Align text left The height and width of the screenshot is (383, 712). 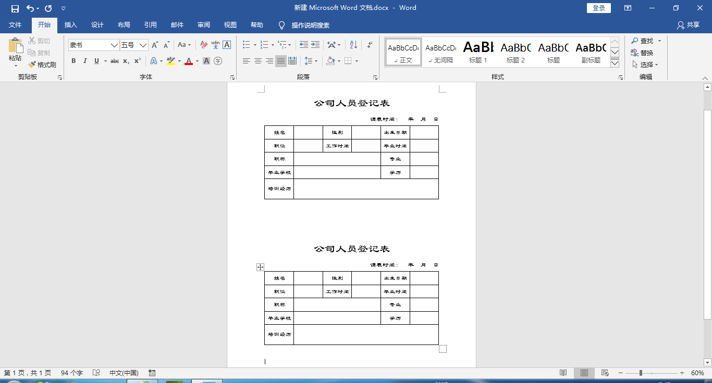[x=247, y=61]
